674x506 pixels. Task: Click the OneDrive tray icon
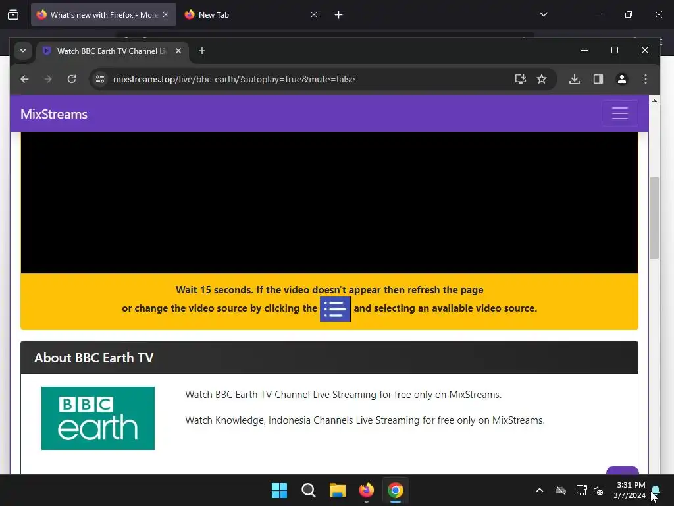coord(561,490)
